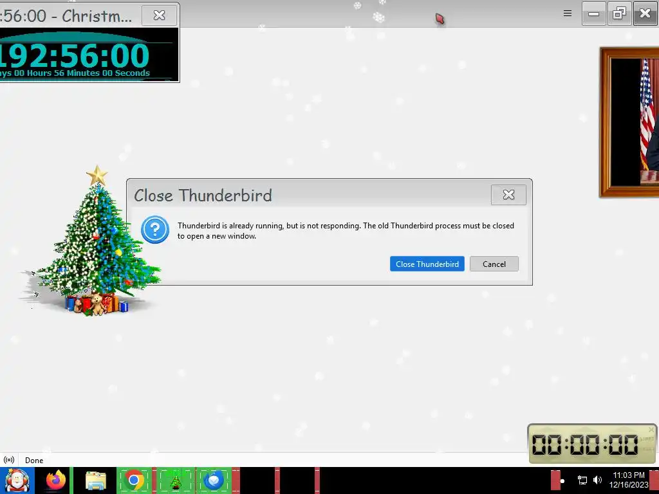This screenshot has width=659, height=494.
Task: Click the 00:00:00 stopwatch readout
Action: [x=584, y=444]
